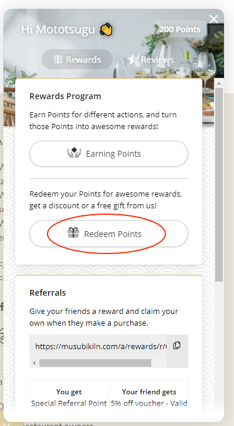Viewport: 234px width, 426px height.
Task: Click the copy referral link icon
Action: 177,346
